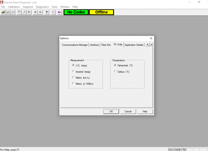Click the Help button in Options dialog
This screenshot has width=208, height=151.
(145, 111)
